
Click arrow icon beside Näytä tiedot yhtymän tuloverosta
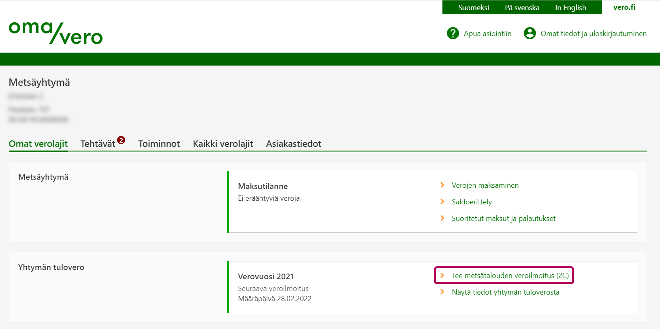(x=442, y=292)
